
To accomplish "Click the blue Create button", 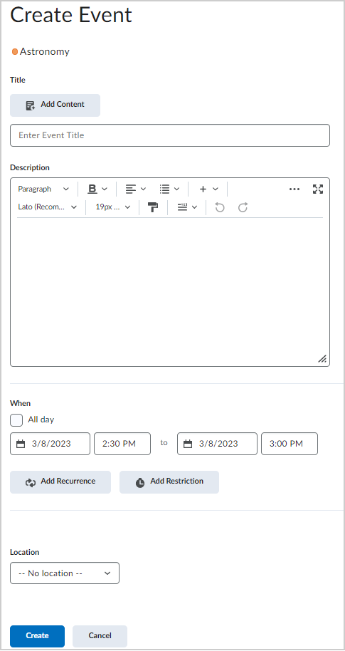I will click(x=37, y=636).
